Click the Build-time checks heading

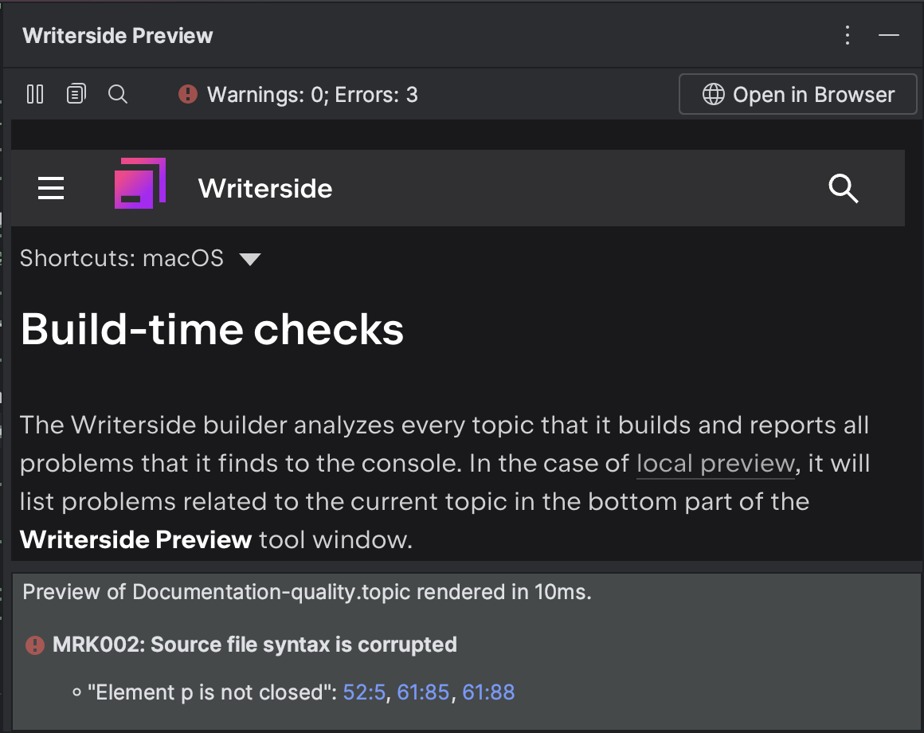click(212, 329)
